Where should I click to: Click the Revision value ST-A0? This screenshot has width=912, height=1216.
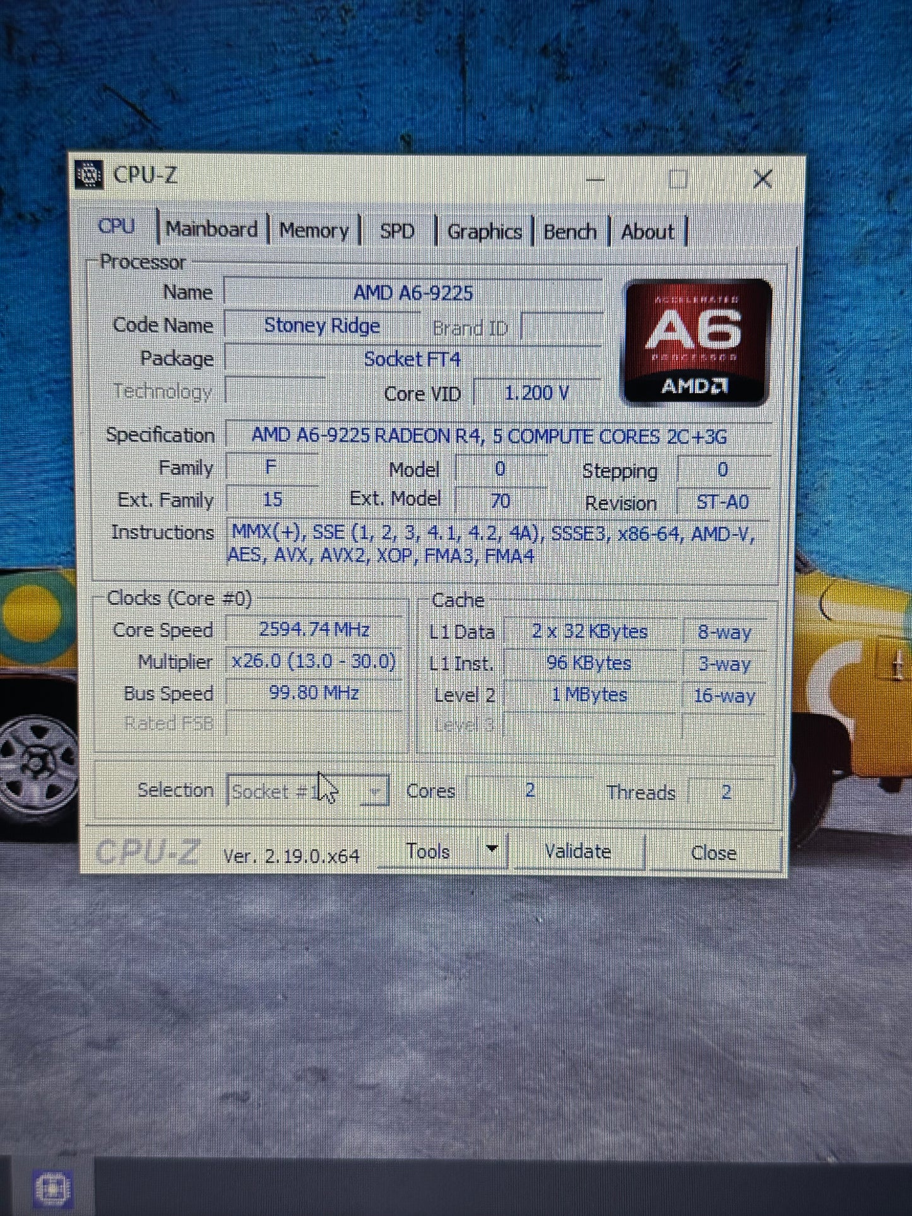pos(723,502)
